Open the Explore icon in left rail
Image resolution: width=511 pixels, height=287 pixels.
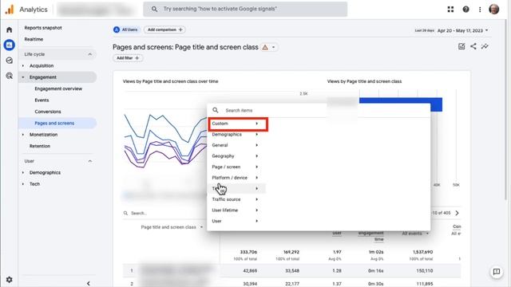[x=9, y=61]
